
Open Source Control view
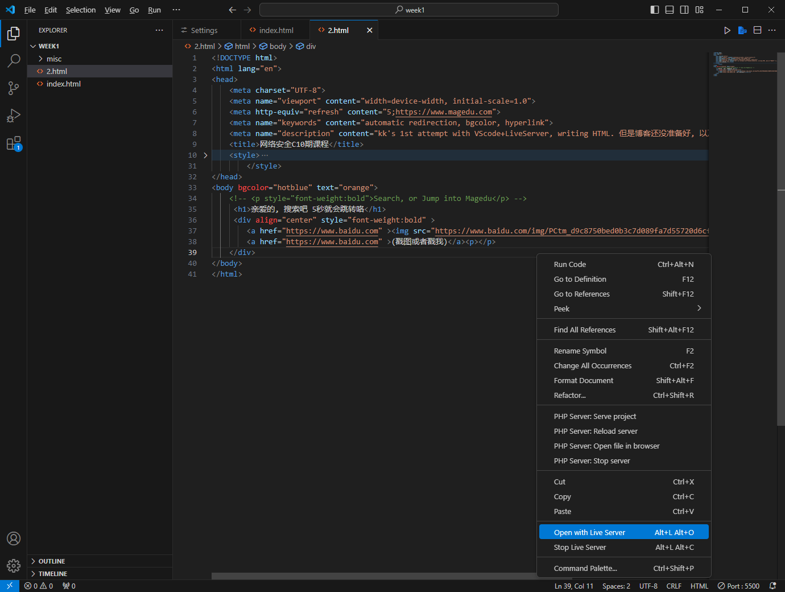[x=14, y=88]
